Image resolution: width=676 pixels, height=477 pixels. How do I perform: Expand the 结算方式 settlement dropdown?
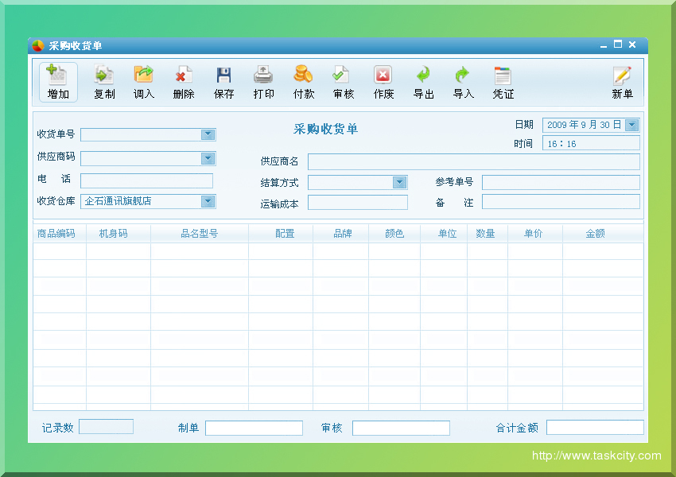[x=400, y=182]
